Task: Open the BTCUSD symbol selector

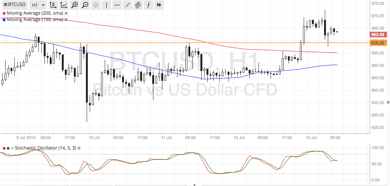Action: [14, 5]
